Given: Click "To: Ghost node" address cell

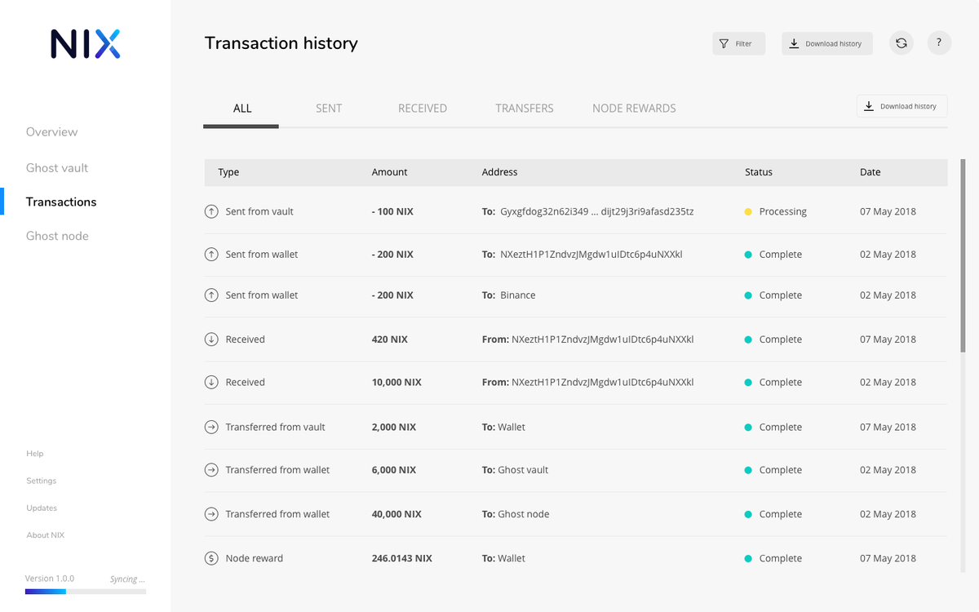Looking at the screenshot, I should (x=516, y=514).
